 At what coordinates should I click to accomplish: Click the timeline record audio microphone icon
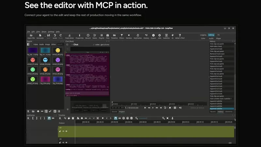172,118
